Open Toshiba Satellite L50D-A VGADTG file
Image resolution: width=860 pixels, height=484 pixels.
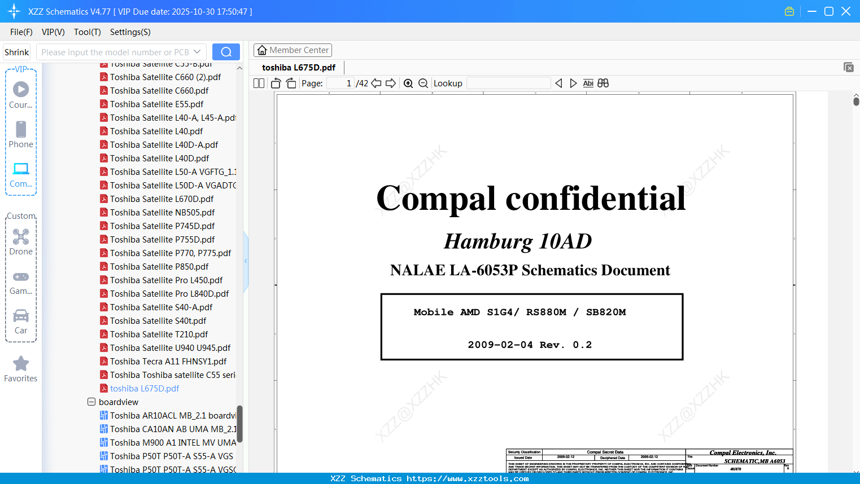[x=168, y=186]
